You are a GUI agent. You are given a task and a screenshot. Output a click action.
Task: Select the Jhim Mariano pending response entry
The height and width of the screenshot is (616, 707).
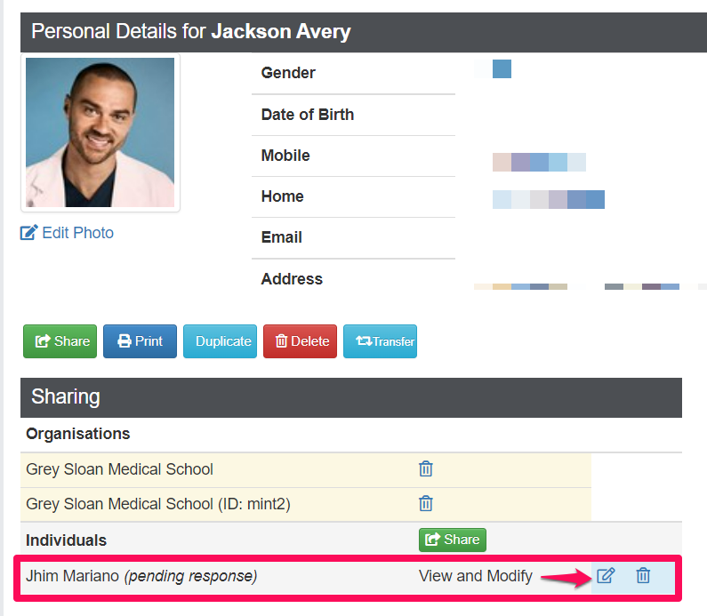point(141,576)
